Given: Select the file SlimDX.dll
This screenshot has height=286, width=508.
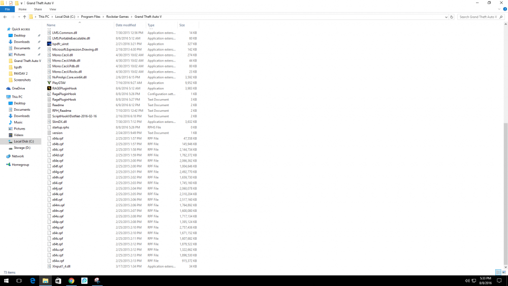Looking at the screenshot, I should coord(59,122).
